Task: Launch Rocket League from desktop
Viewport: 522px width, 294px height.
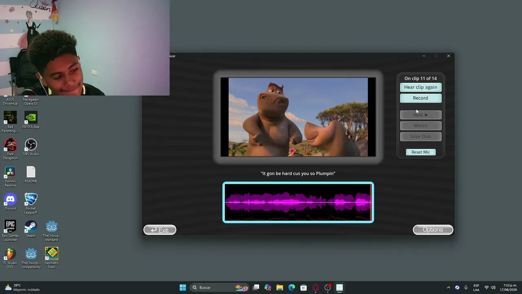Action: click(x=31, y=204)
